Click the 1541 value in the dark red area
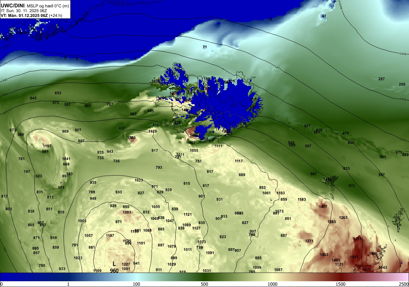 354,257
